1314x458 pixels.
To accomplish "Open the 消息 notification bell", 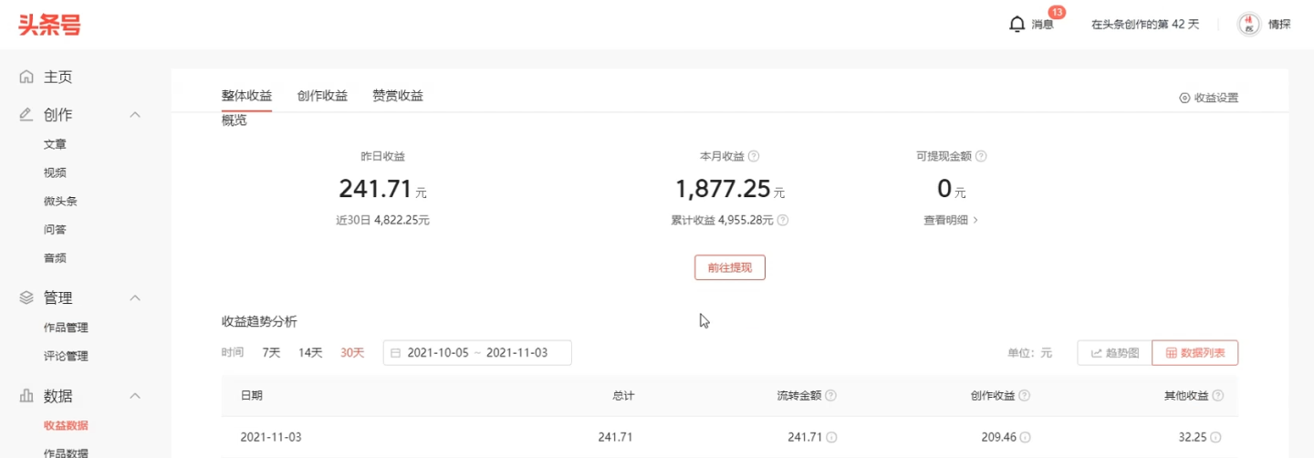I will [x=1017, y=25].
